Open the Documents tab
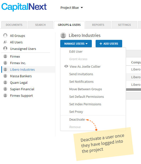 (x=14, y=25)
